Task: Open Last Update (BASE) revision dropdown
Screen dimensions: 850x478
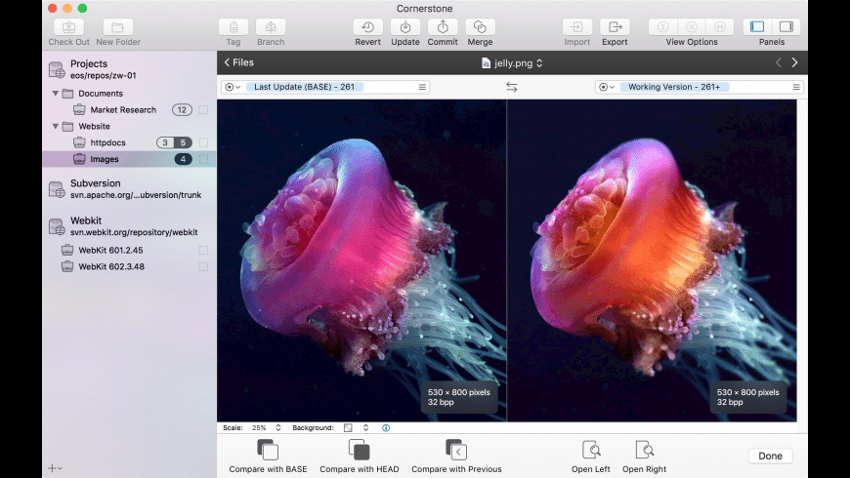Action: 304,87
